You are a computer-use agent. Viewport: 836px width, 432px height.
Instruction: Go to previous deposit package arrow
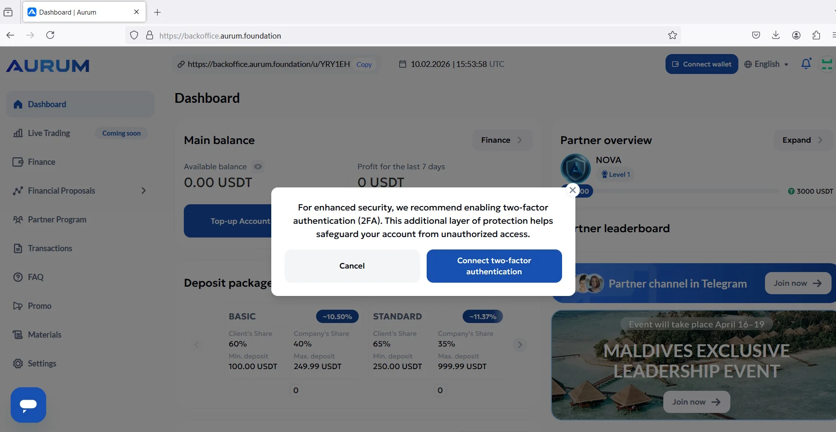click(196, 345)
